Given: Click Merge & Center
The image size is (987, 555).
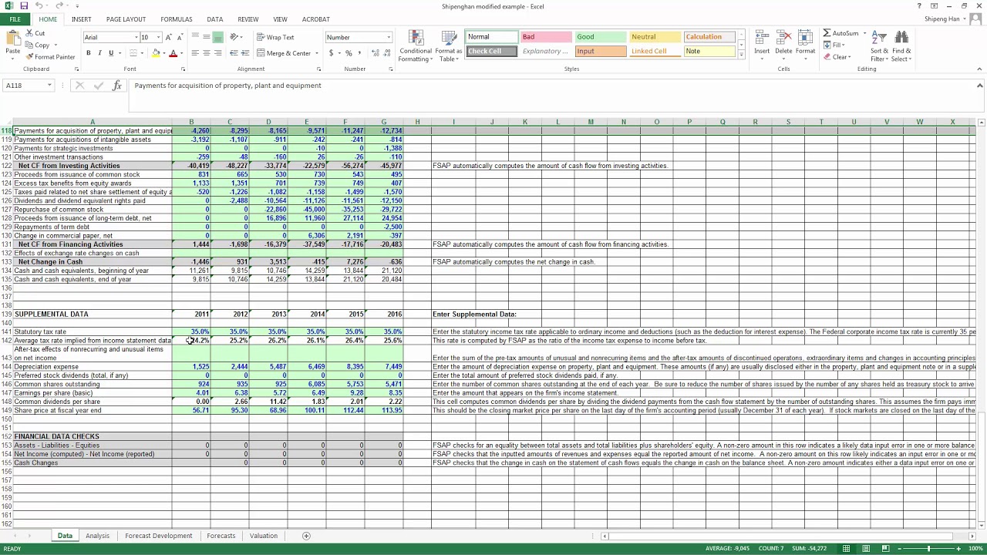Looking at the screenshot, I should pyautogui.click(x=284, y=53).
